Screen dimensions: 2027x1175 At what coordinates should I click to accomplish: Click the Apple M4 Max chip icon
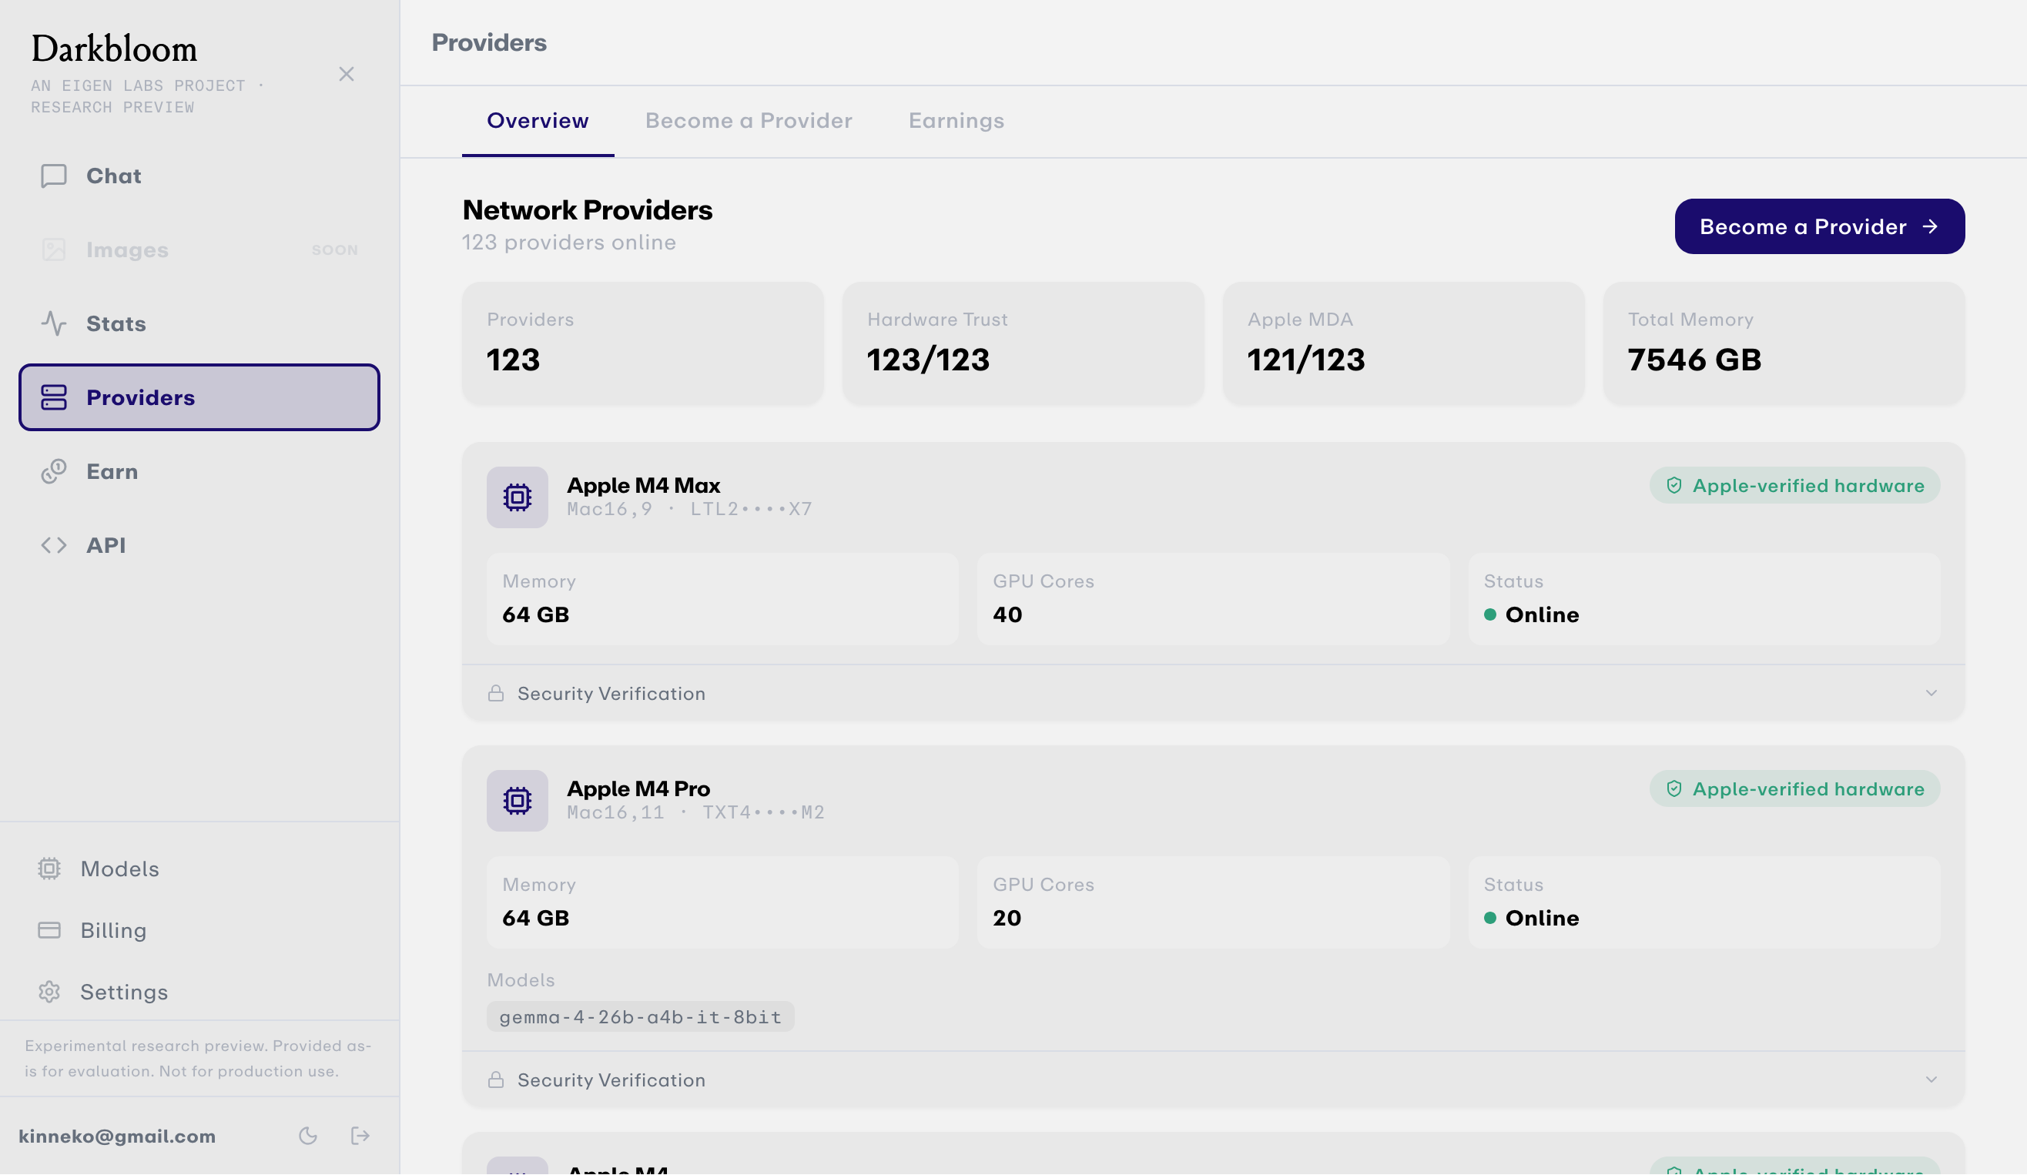518,498
